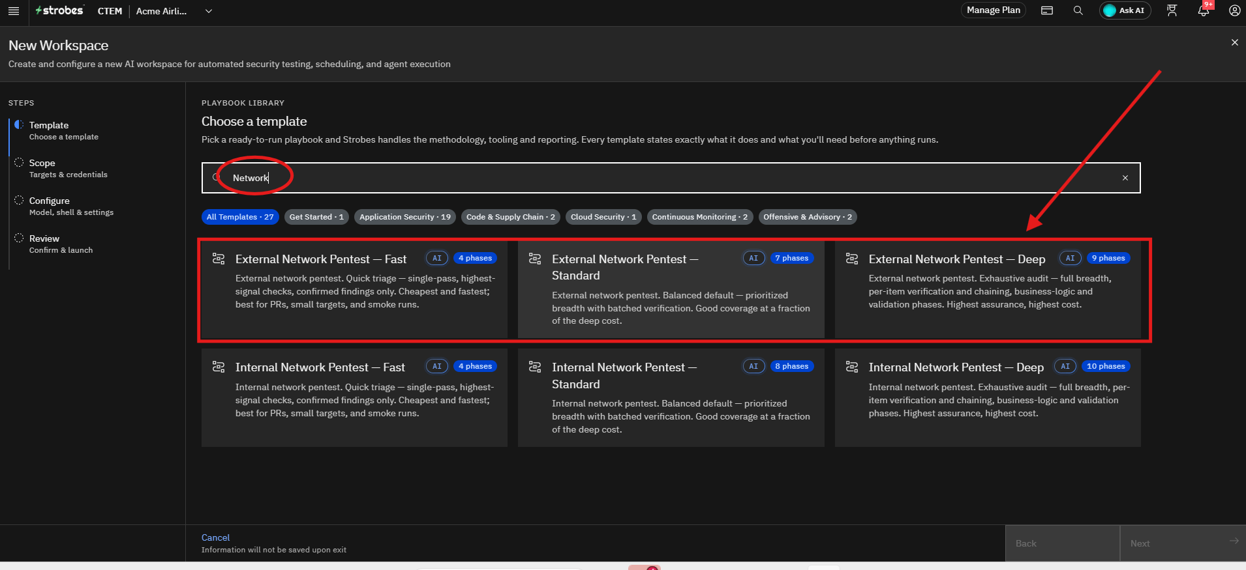
Task: Go to the Configure step
Action: pos(71,206)
